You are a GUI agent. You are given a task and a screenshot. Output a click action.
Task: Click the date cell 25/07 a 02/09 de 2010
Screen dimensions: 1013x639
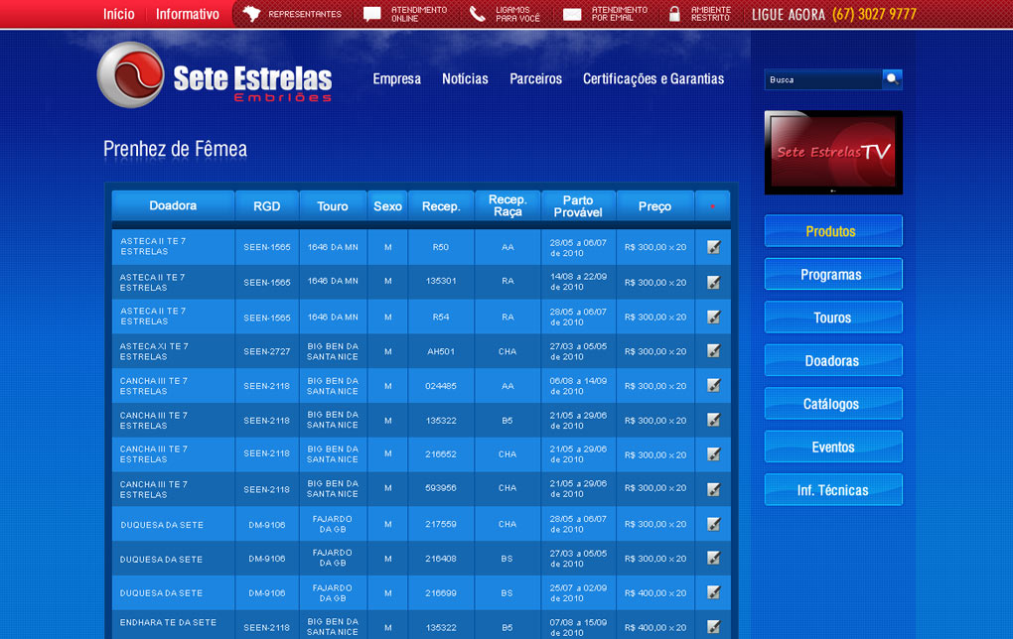click(x=578, y=593)
